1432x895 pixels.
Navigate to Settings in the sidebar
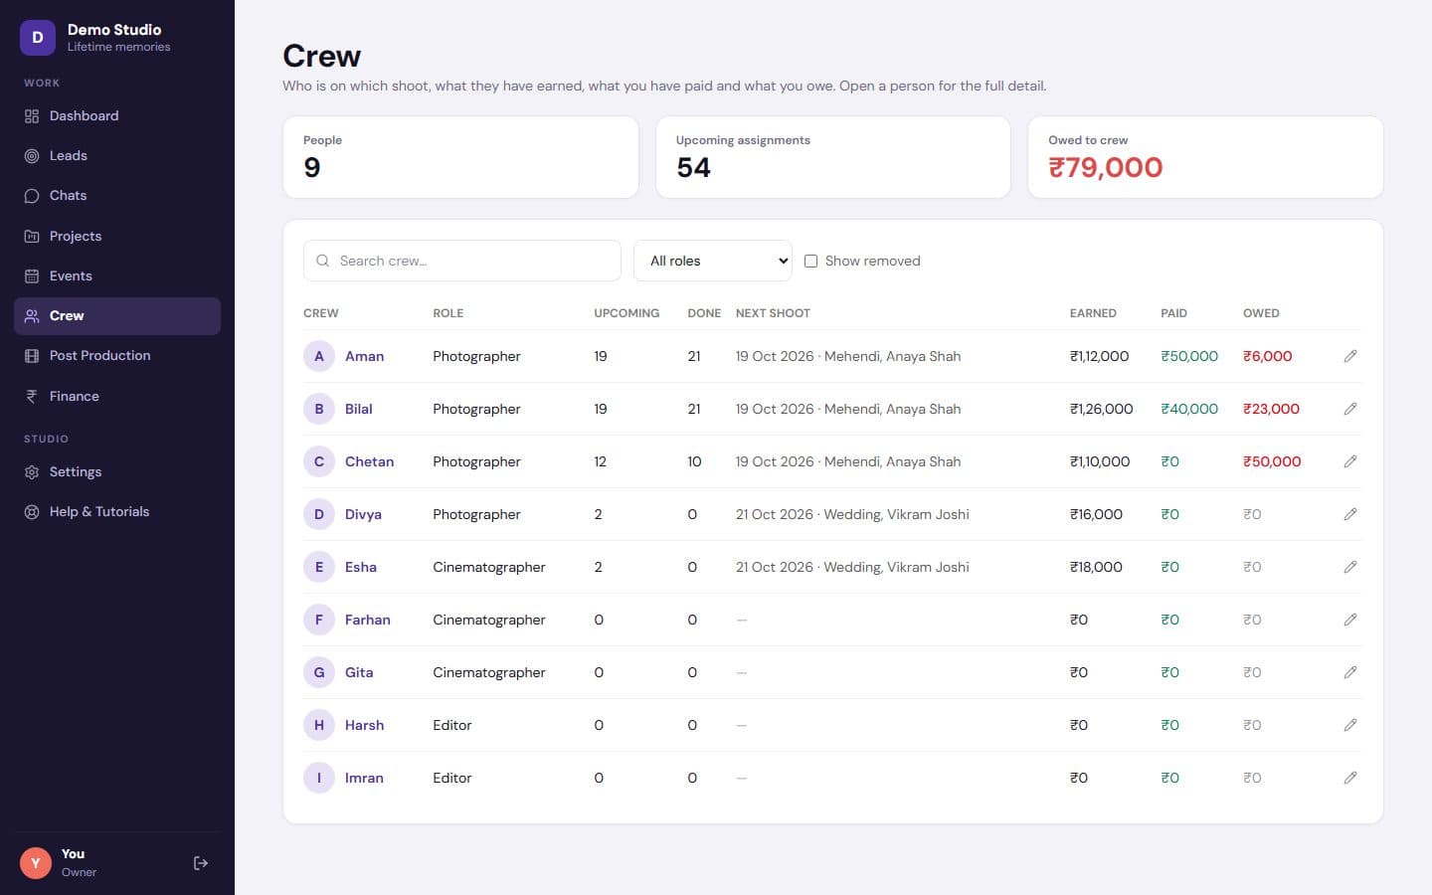click(x=117, y=472)
